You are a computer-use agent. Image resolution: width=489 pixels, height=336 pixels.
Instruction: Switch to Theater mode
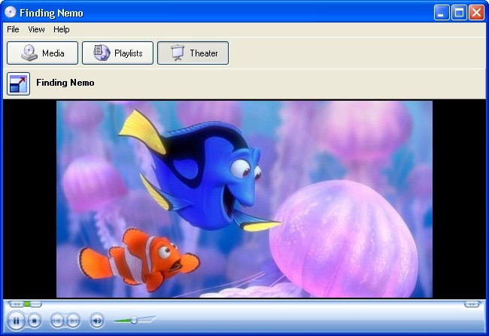[193, 53]
